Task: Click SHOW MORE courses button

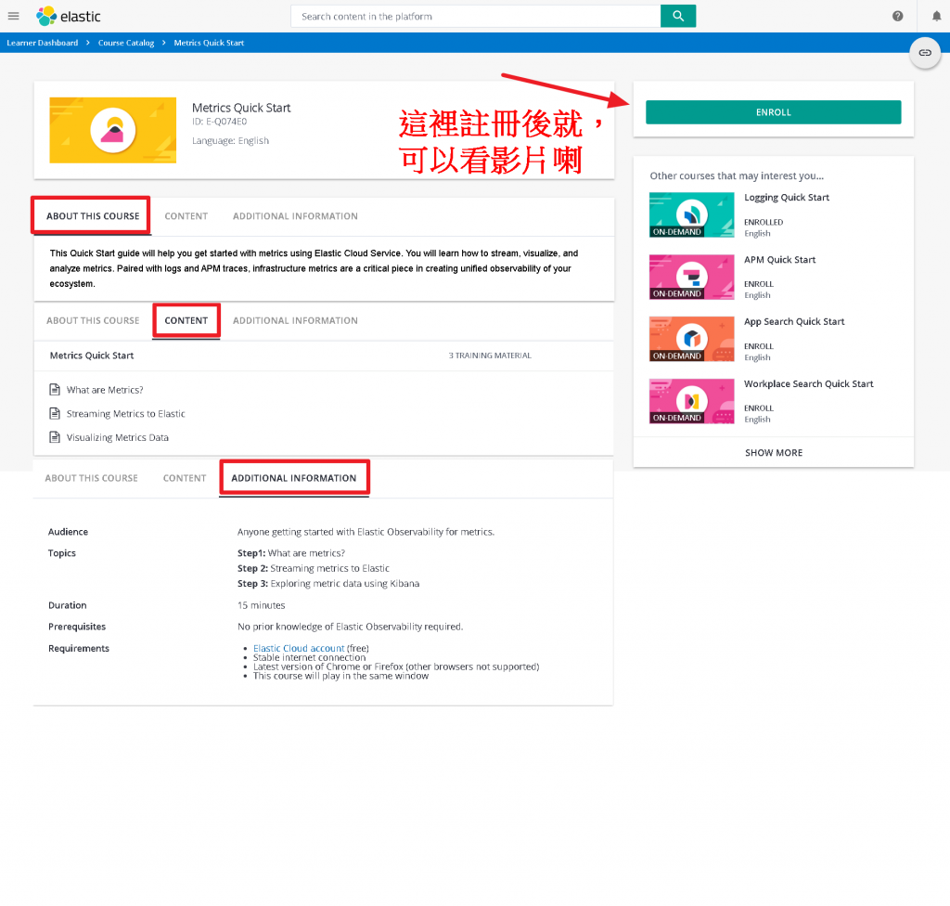Action: 773,452
